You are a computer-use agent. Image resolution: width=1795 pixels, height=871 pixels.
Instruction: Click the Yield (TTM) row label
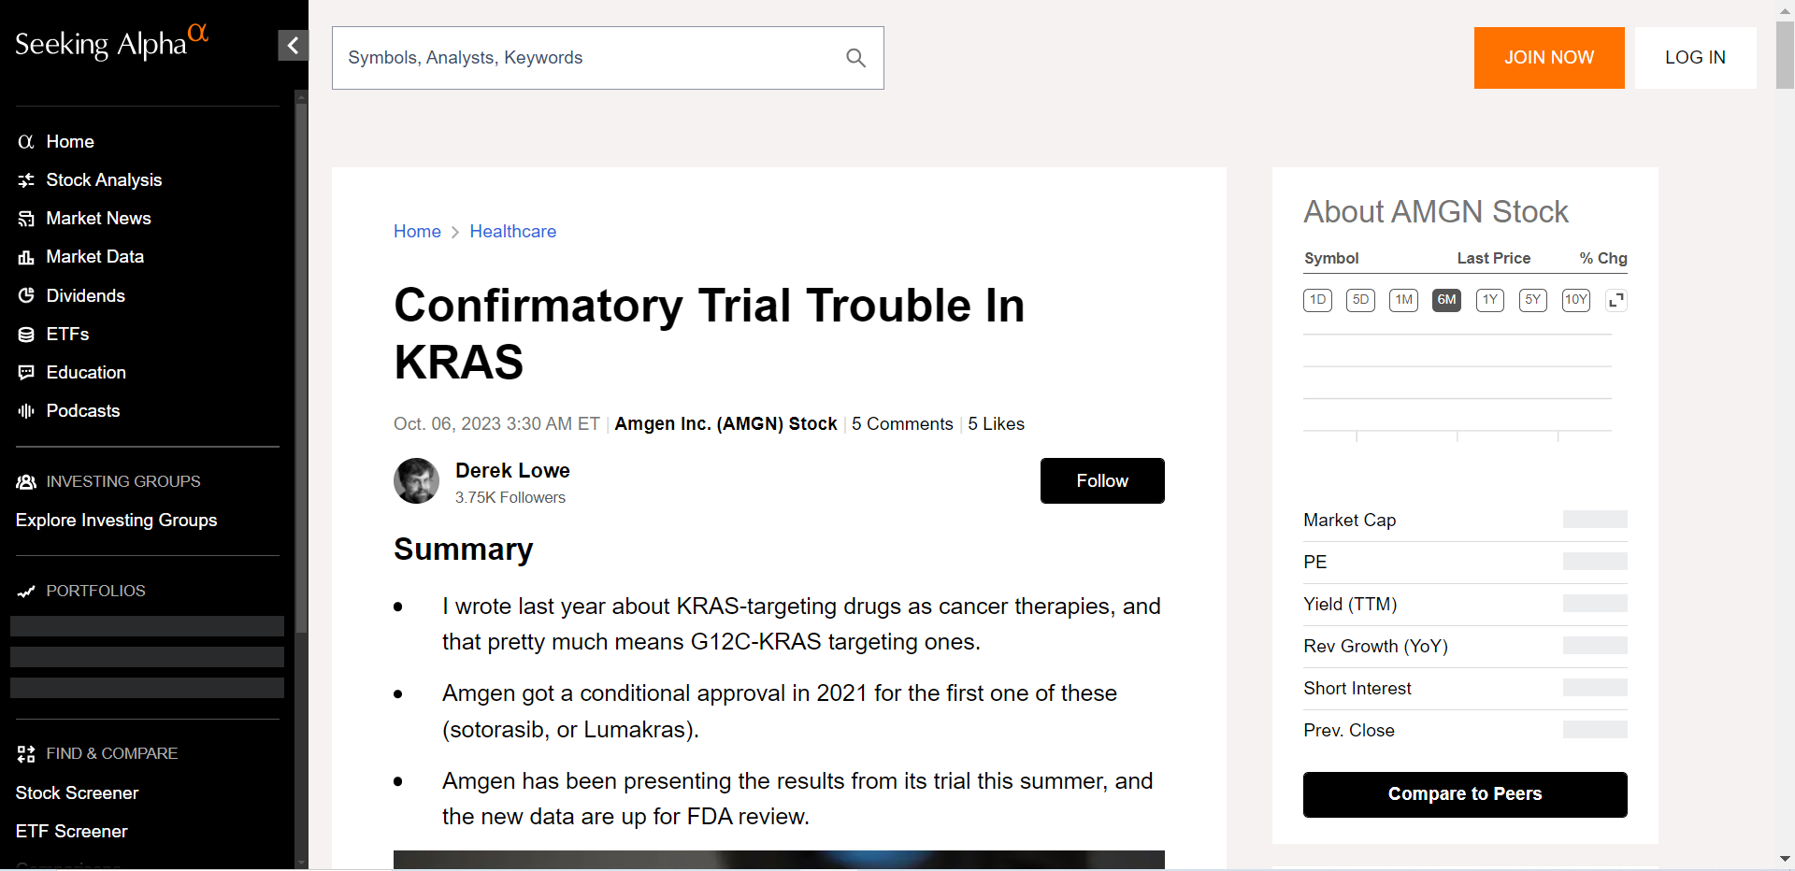(x=1350, y=605)
